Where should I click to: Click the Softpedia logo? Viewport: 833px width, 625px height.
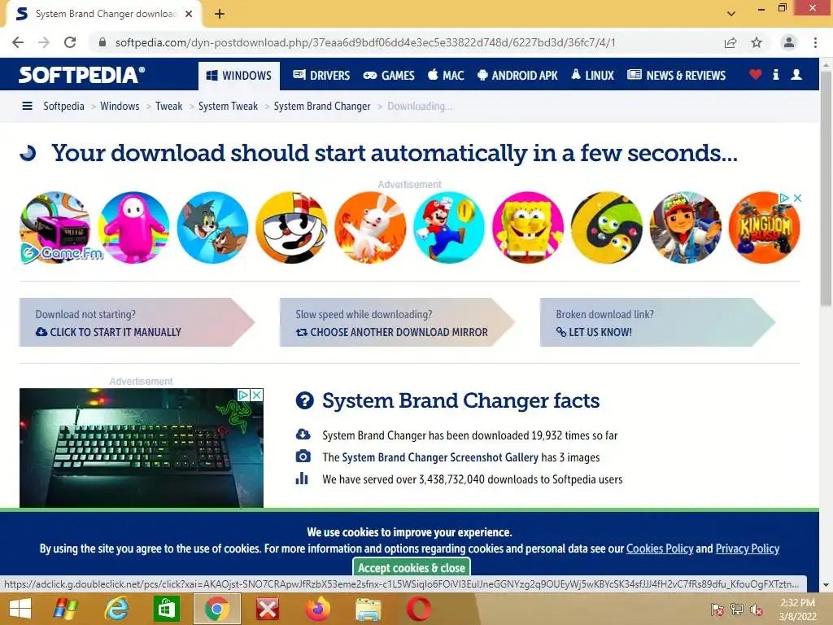coord(81,75)
